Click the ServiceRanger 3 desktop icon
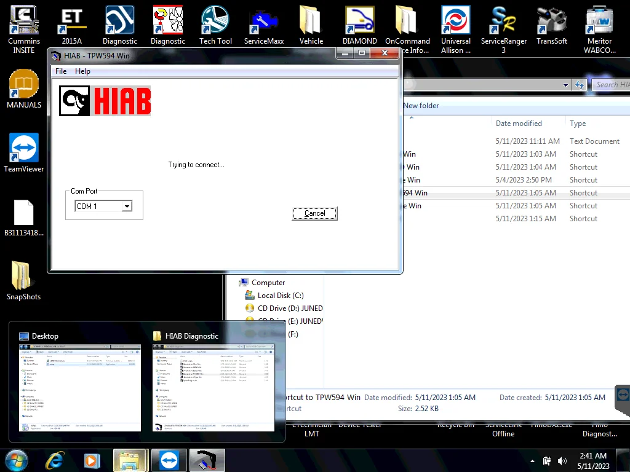Screen dimensions: 630x472 point(503,22)
